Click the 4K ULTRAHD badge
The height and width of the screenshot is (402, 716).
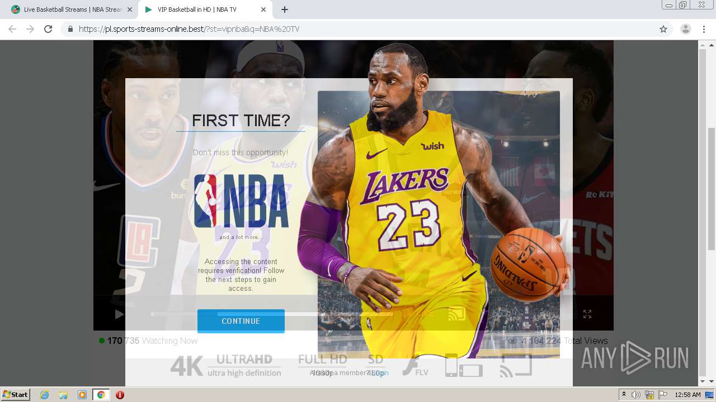pyautogui.click(x=226, y=365)
